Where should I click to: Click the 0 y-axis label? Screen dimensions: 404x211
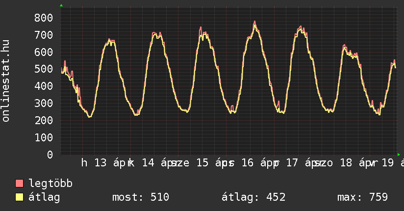pyautogui.click(x=50, y=155)
